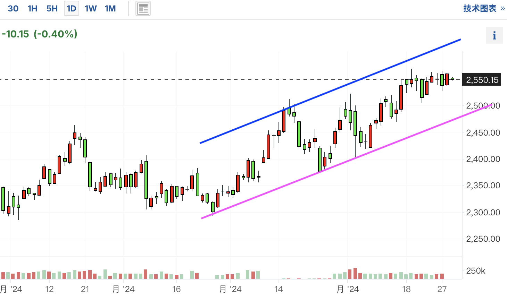Open the 技术图表 technical chart link
The width and height of the screenshot is (507, 301).
tap(484, 8)
